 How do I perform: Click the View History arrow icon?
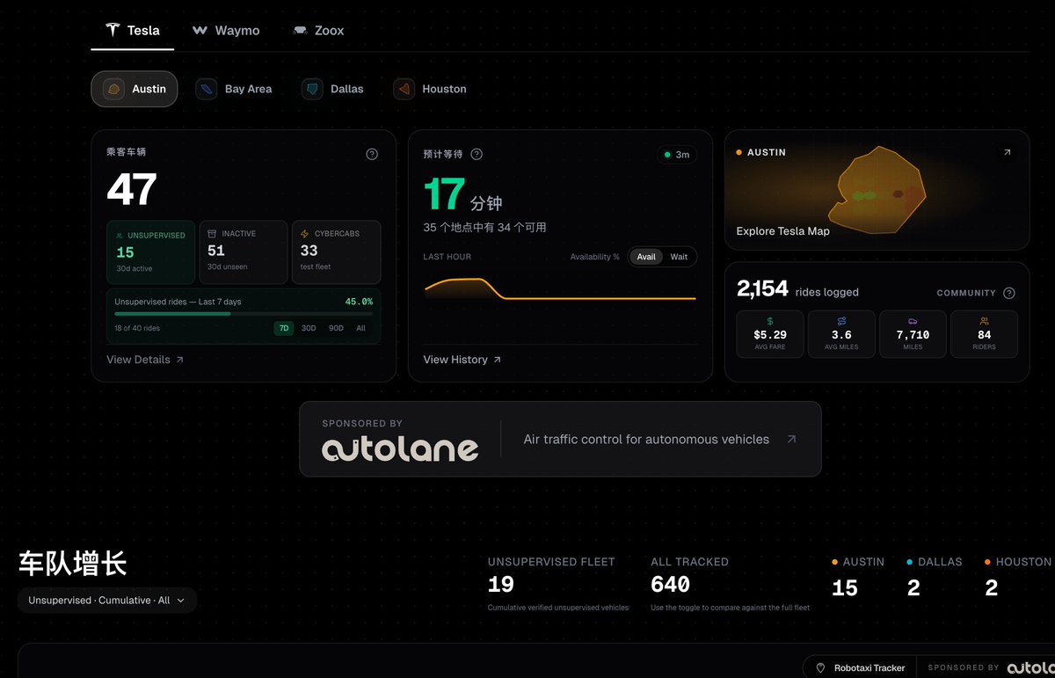(x=497, y=360)
